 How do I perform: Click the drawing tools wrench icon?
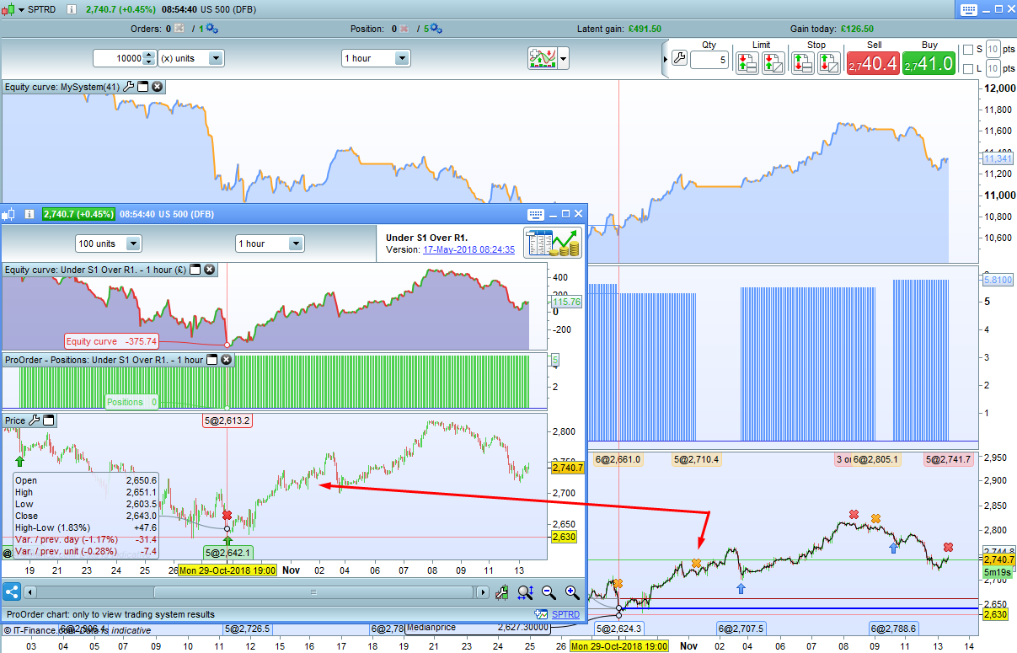pyautogui.click(x=503, y=592)
